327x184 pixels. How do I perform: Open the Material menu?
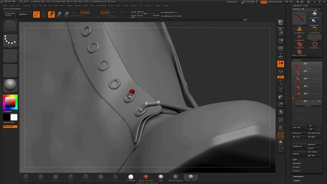[78, 6]
